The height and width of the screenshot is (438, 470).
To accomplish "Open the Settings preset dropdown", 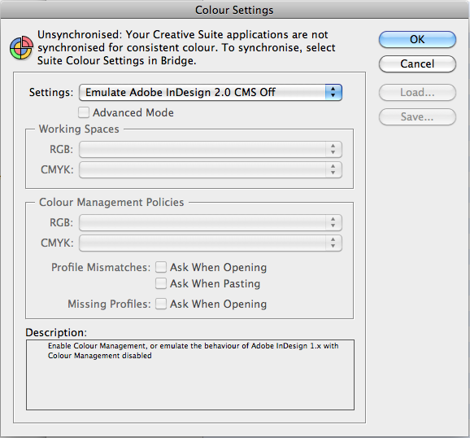I will [x=211, y=92].
